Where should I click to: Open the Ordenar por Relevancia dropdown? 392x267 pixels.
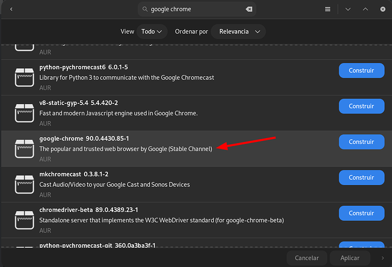(238, 31)
